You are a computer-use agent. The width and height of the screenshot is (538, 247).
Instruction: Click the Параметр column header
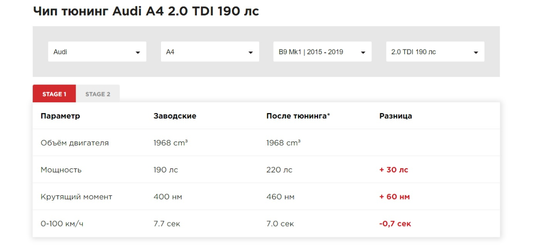click(60, 116)
